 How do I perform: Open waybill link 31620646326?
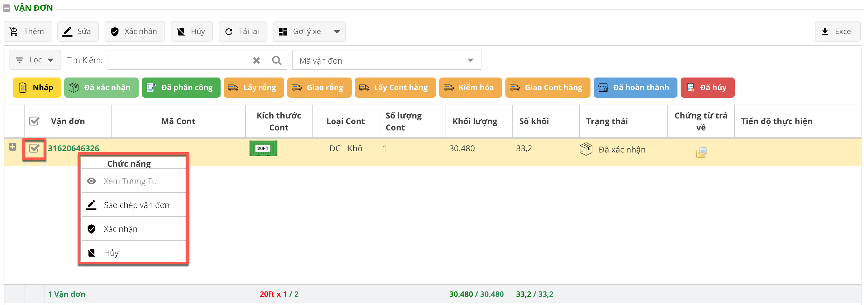[73, 148]
